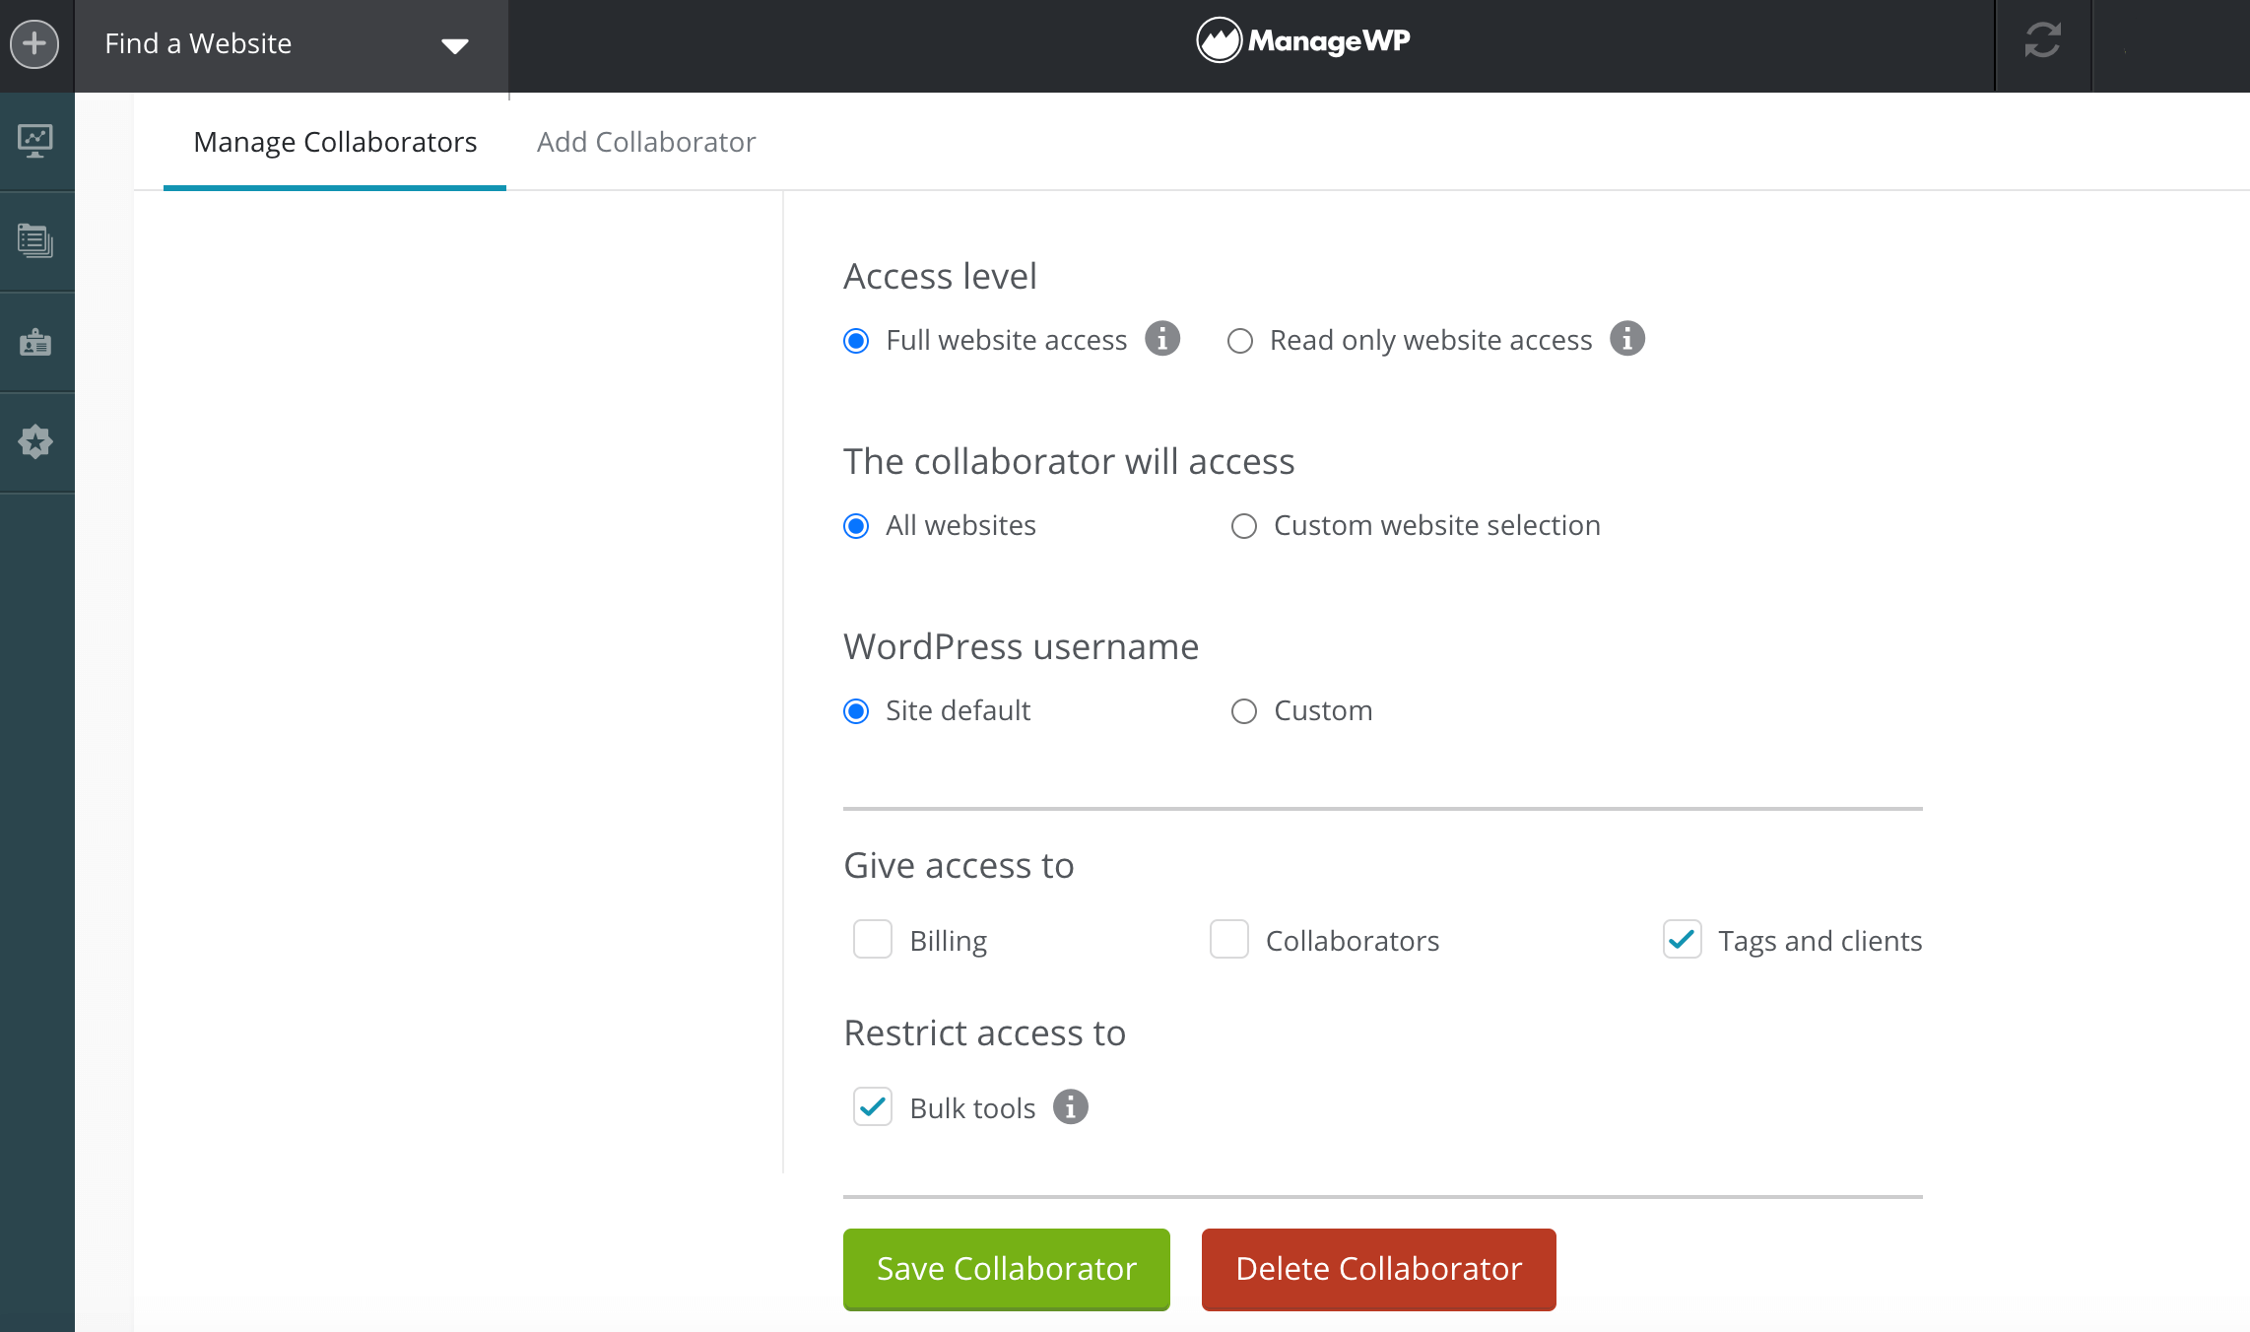Click the clients/briefcase icon
Viewport: 2250px width, 1332px height.
pyautogui.click(x=36, y=341)
